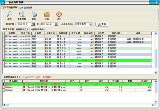This screenshot has width=160, height=109.
Task: Switch to 业务业绩统计 tab
Action: (x=26, y=8)
